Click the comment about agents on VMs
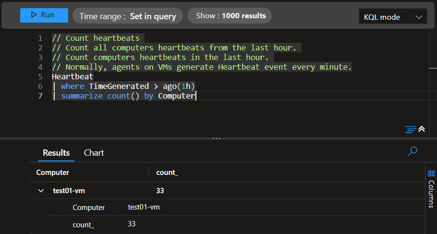Viewport: 437px width, 234px height. (202, 67)
